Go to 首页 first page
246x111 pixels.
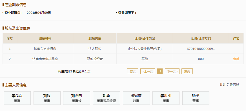click(x=132, y=71)
